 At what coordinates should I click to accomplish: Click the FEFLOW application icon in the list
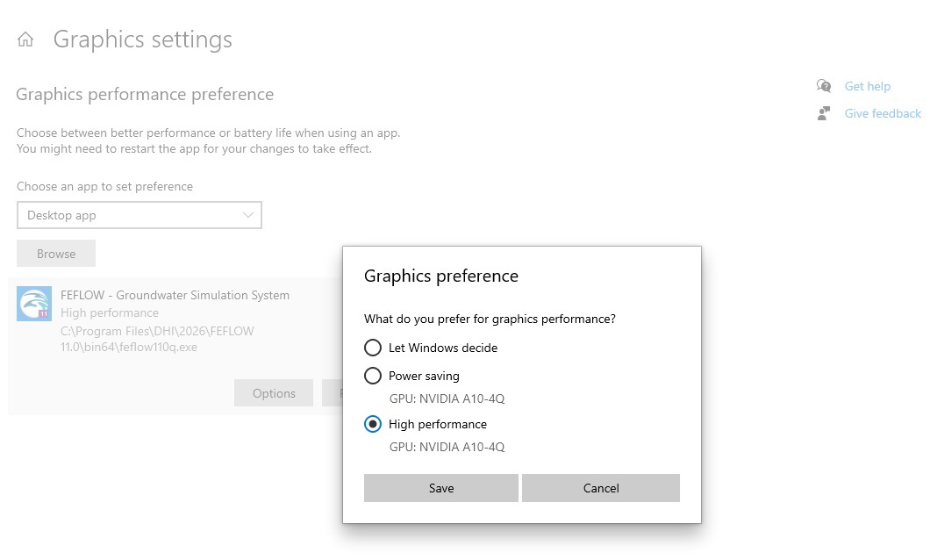(34, 304)
